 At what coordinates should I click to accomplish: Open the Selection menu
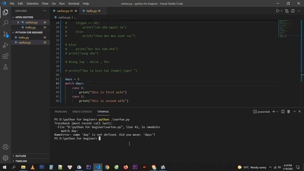pos(32,3)
